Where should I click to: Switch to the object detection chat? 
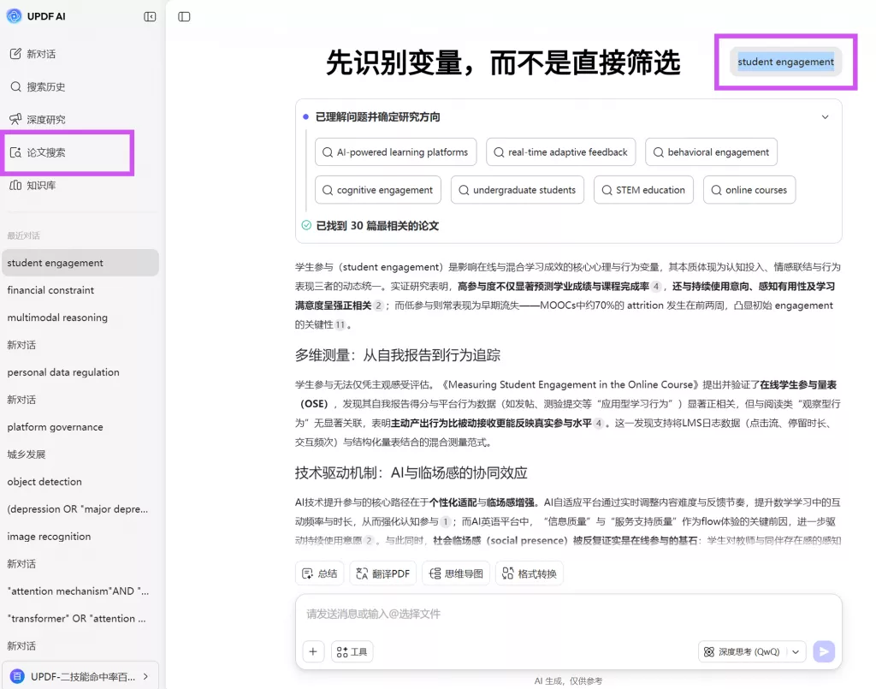click(44, 481)
